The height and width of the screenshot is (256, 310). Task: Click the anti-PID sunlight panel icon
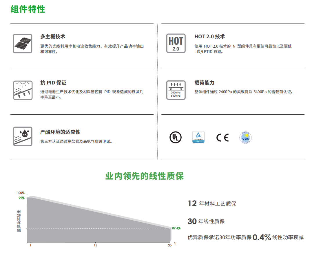[23, 90]
